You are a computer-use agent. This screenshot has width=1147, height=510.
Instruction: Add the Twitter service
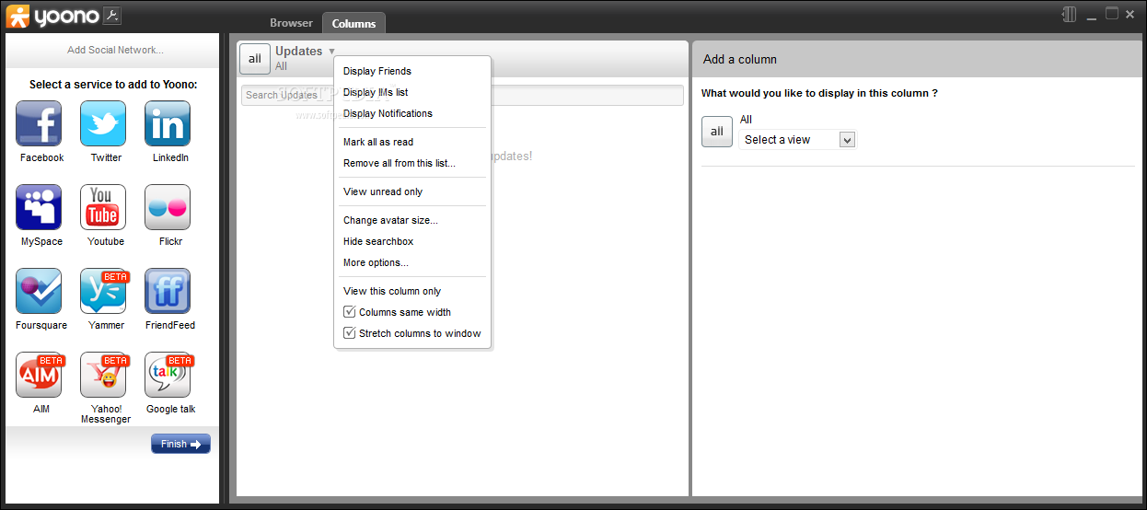pos(103,123)
